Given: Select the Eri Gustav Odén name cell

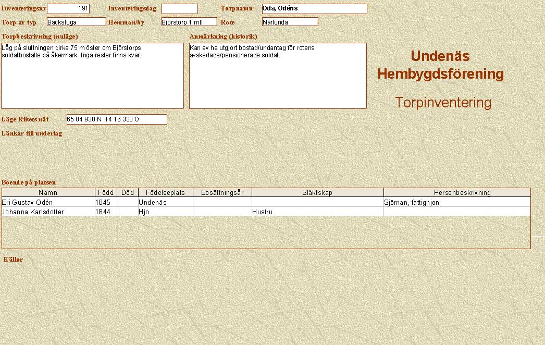Looking at the screenshot, I should click(48, 202).
